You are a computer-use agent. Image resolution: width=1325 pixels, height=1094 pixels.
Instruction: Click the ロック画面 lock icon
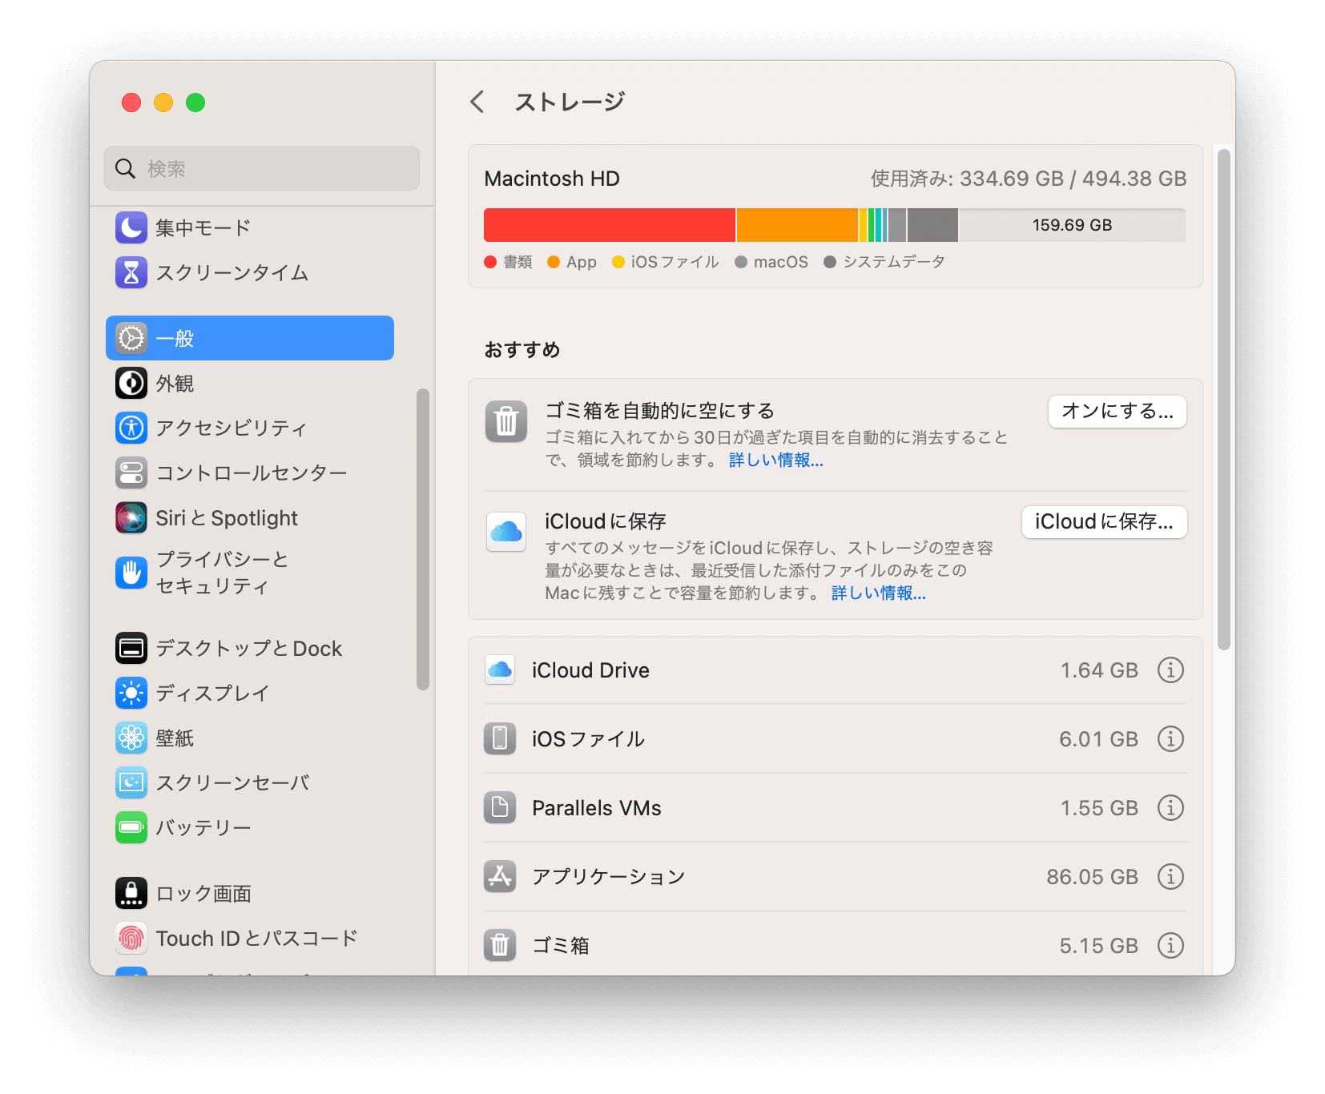pos(131,893)
